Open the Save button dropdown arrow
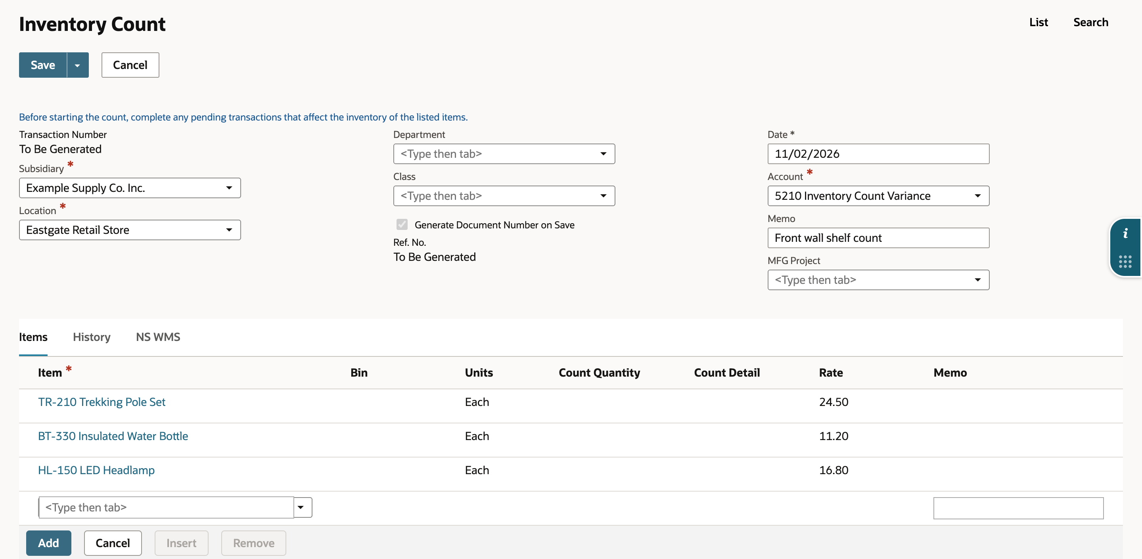This screenshot has height=559, width=1142. 78,65
